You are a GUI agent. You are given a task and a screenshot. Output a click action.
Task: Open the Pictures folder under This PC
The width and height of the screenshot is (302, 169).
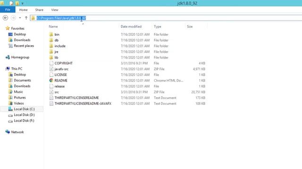click(x=20, y=98)
